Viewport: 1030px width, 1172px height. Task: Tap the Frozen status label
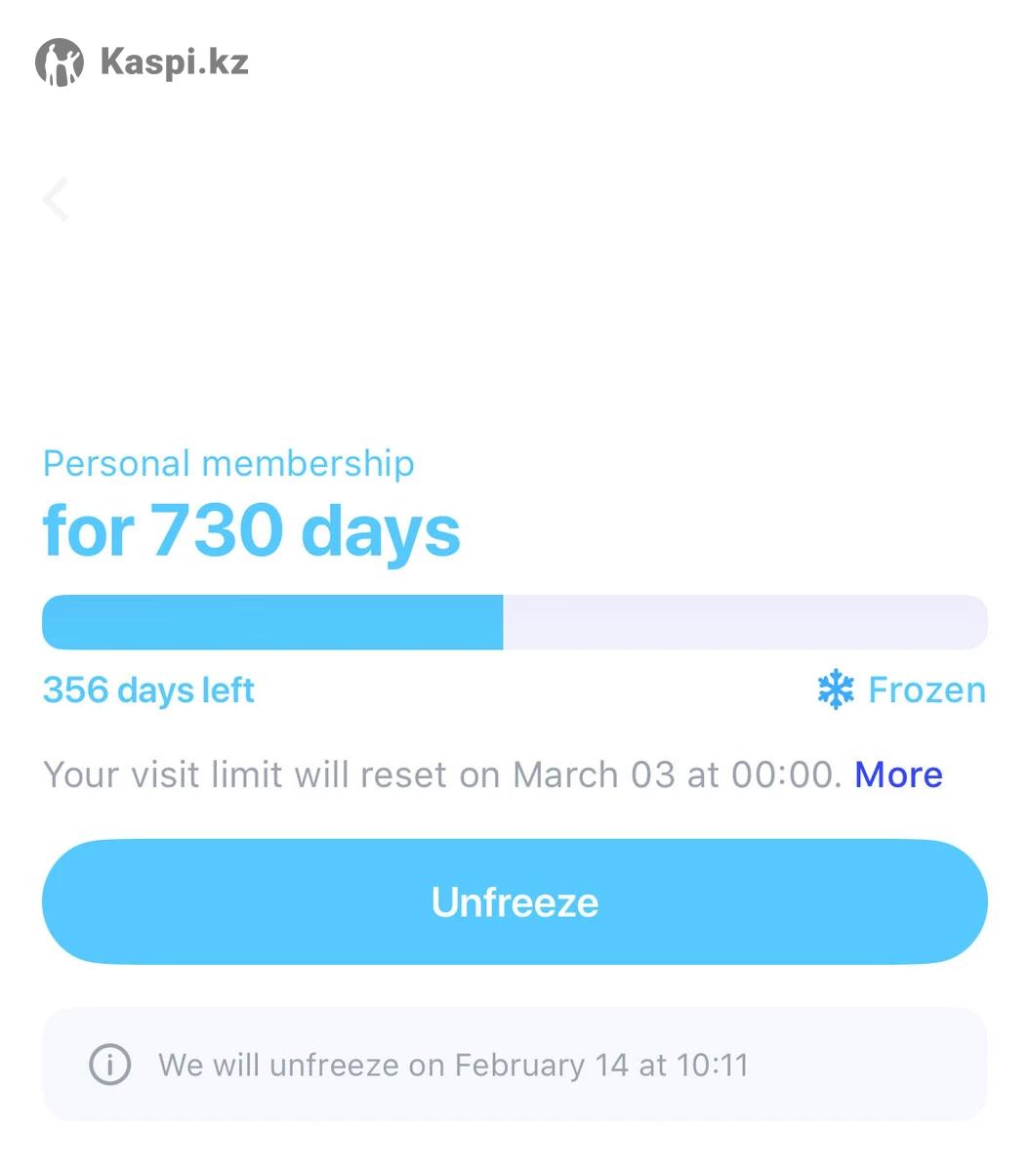tap(927, 691)
